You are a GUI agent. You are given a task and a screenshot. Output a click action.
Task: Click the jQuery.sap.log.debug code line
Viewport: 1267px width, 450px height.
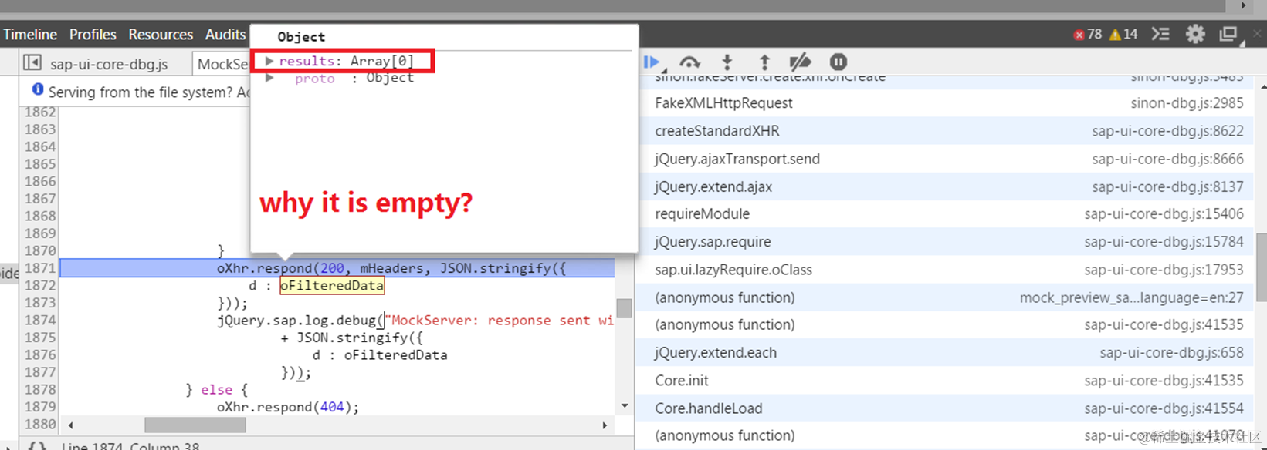pos(415,321)
